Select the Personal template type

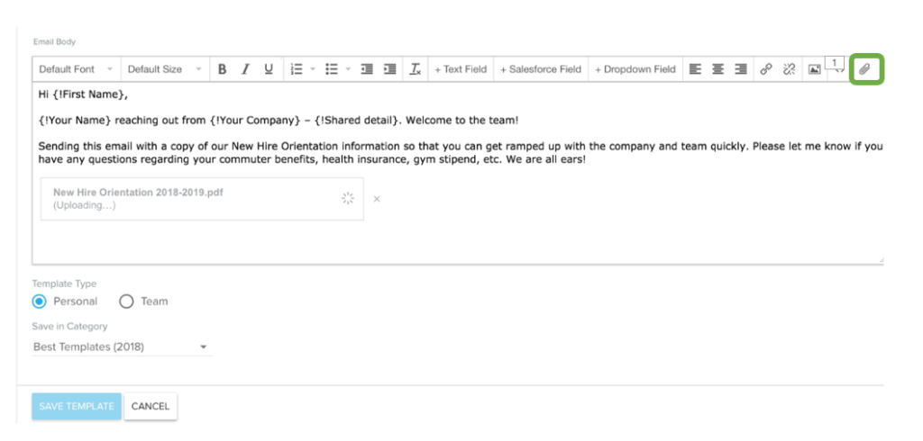pos(40,301)
